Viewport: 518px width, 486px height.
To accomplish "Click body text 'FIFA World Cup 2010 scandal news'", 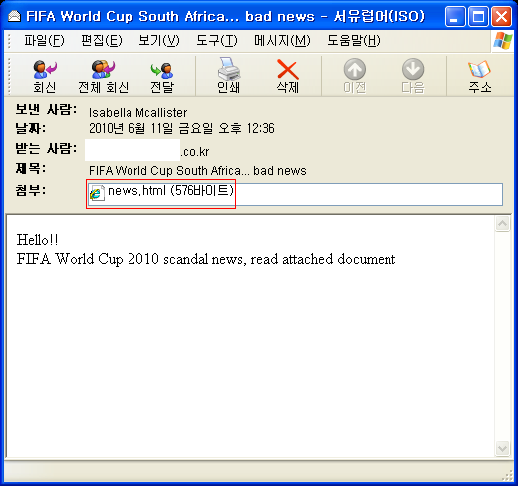I will 131,259.
